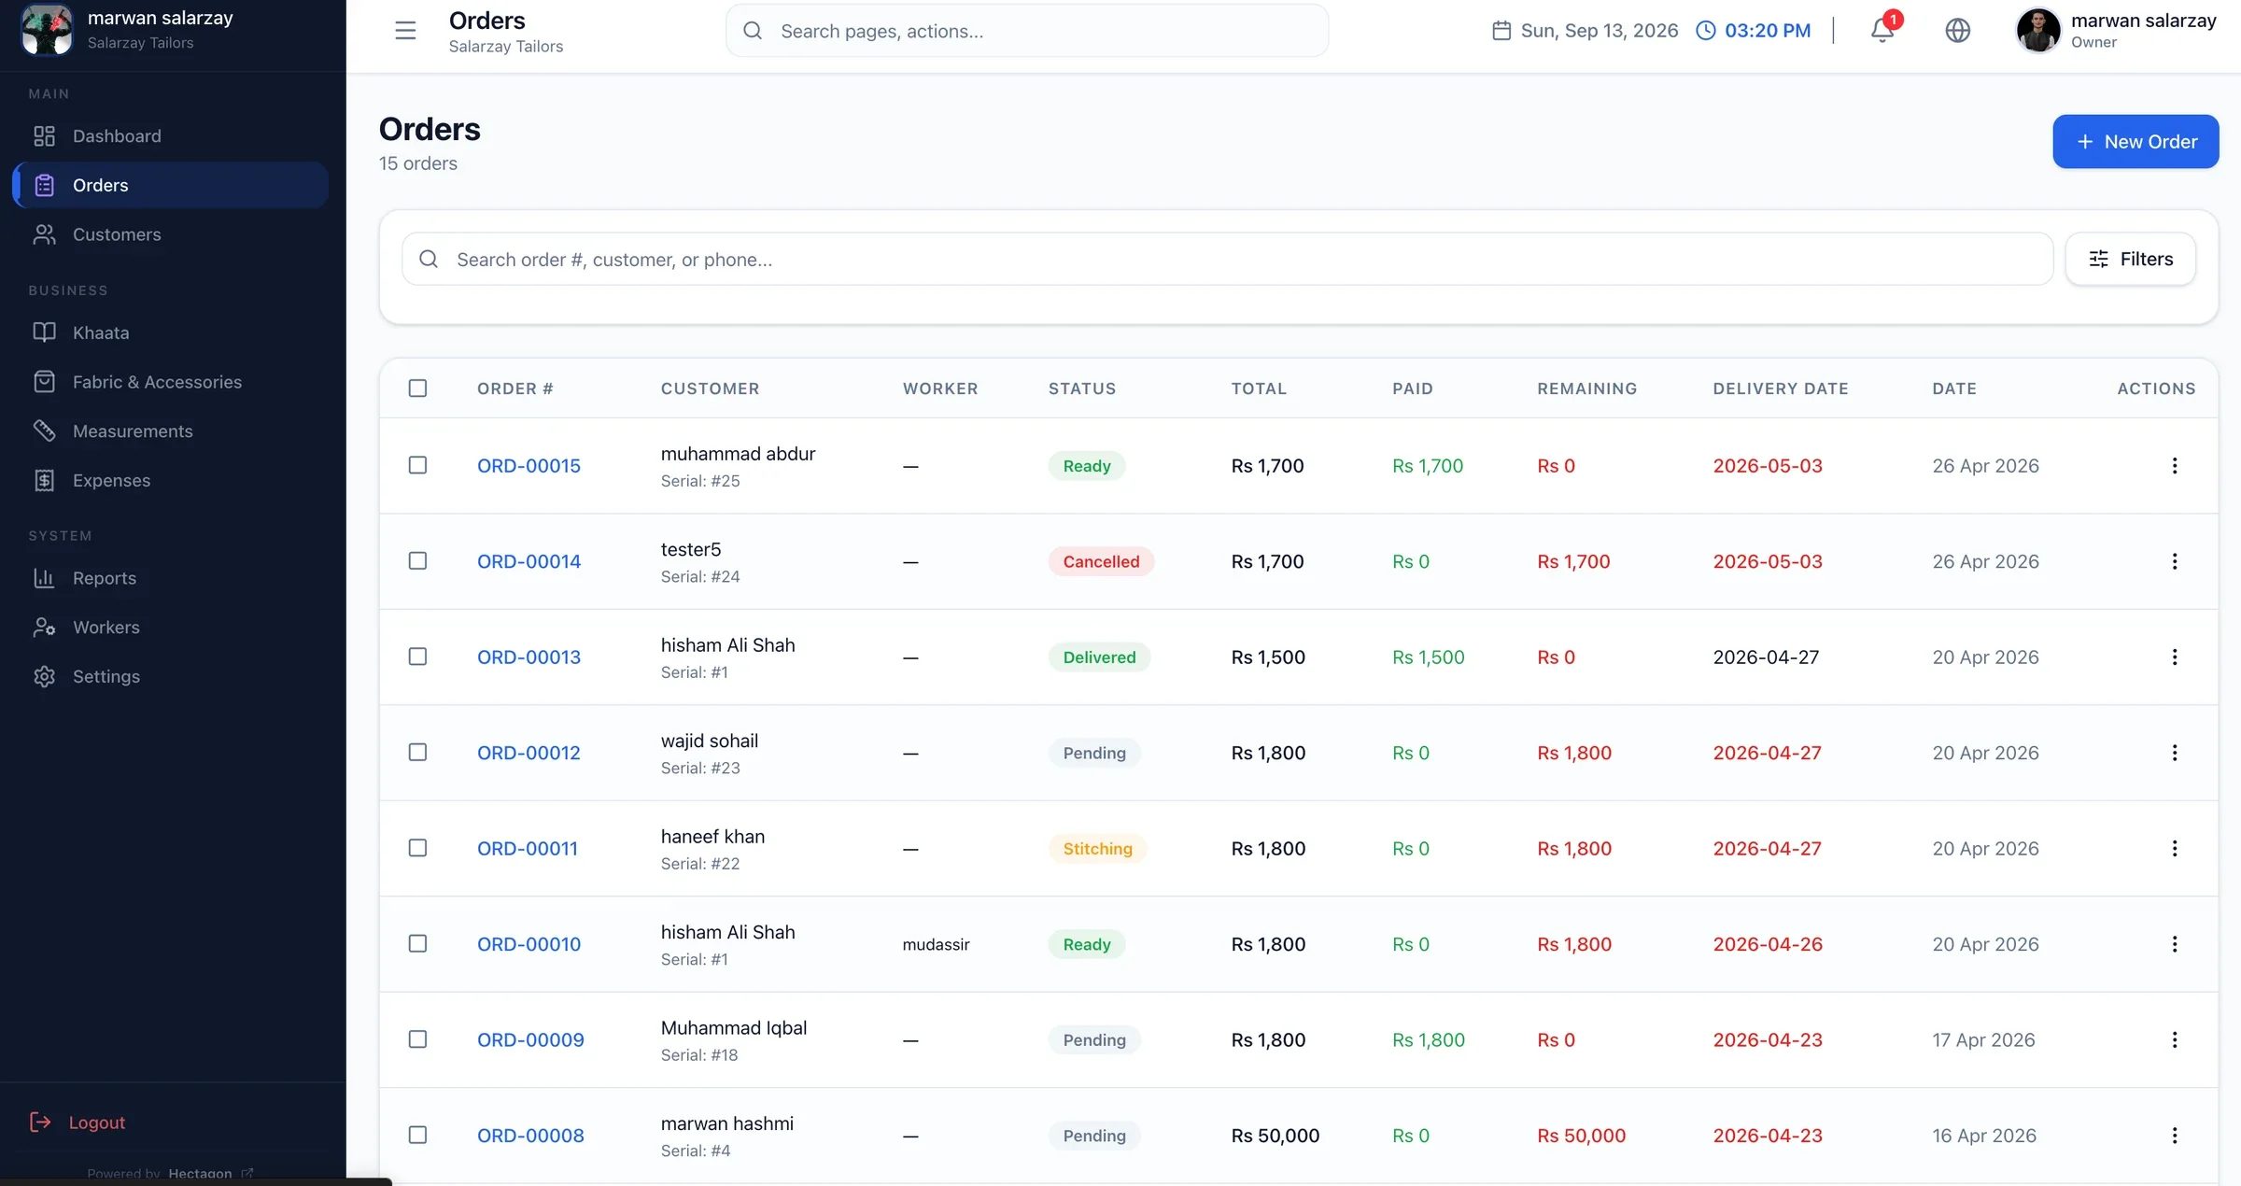Tick the checkbox for ORD-00011

(417, 848)
